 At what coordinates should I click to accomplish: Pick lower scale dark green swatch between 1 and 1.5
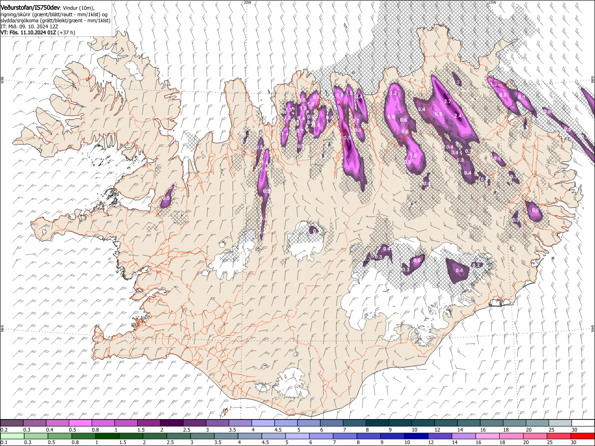pos(107,436)
